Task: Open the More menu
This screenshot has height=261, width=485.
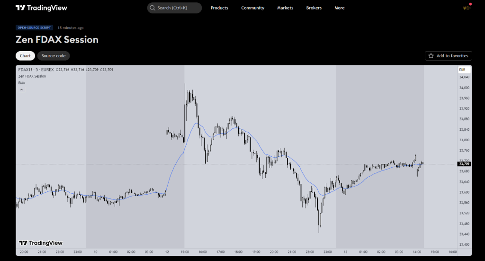Action: (x=339, y=8)
